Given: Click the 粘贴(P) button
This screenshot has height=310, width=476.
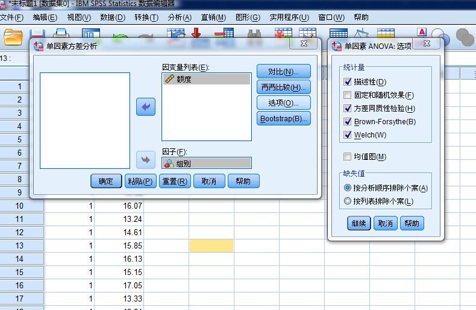Looking at the screenshot, I should [x=140, y=181].
